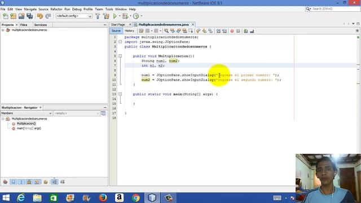Select main(String[] args) in Navigator
Viewport: 361px width, 203px height.
point(29,129)
